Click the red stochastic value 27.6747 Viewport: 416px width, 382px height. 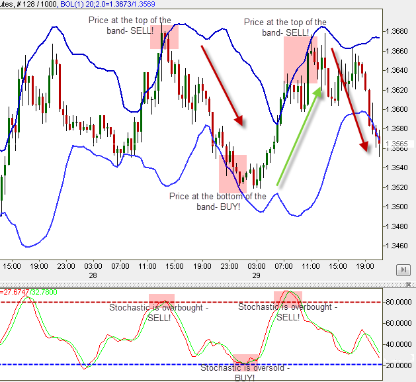(15, 292)
